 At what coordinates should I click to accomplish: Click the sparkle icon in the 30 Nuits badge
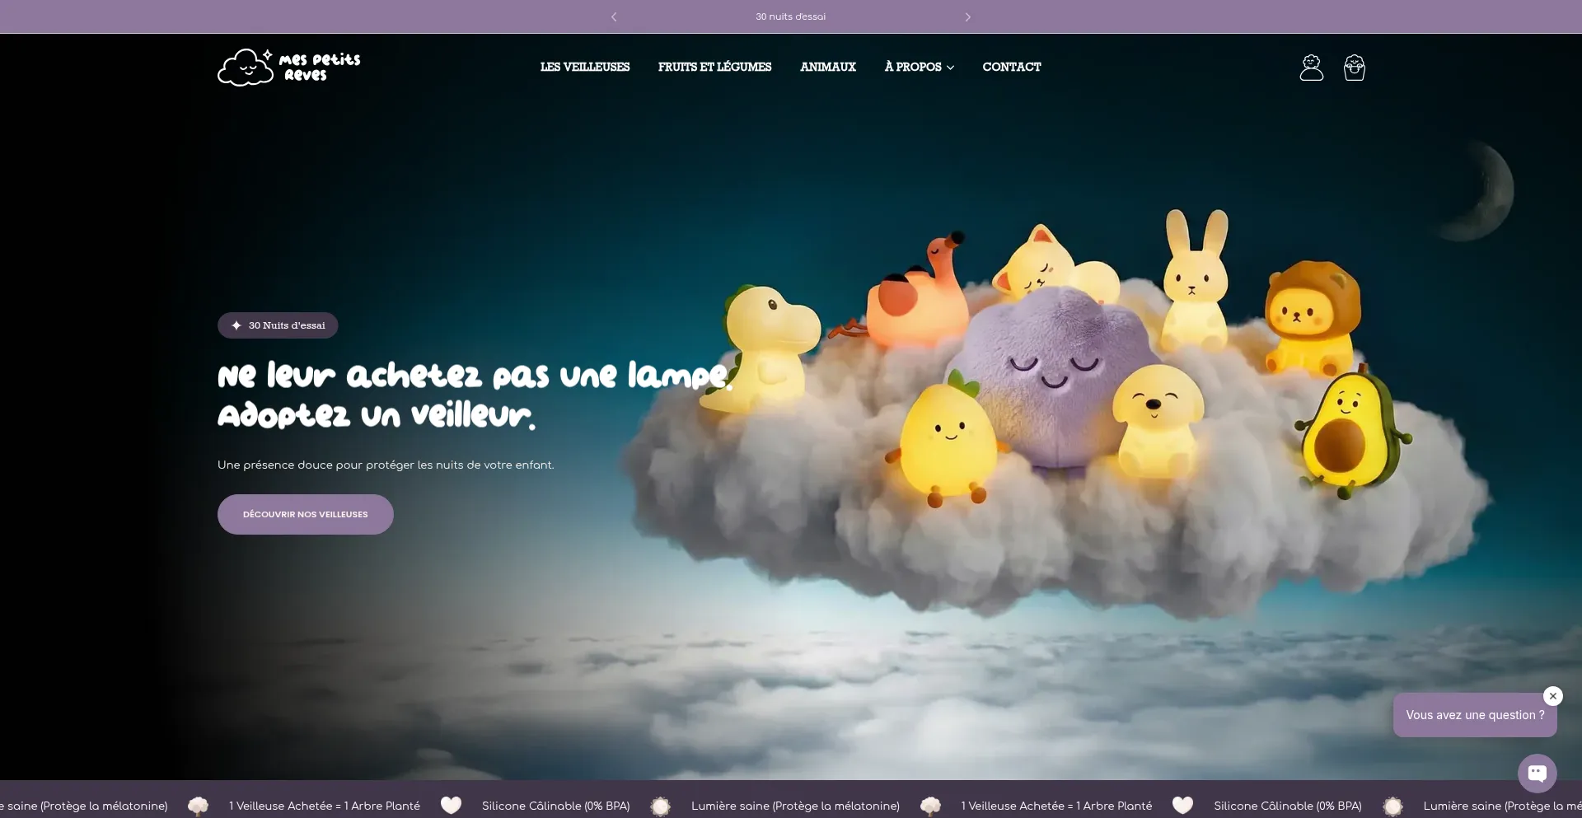(x=236, y=325)
